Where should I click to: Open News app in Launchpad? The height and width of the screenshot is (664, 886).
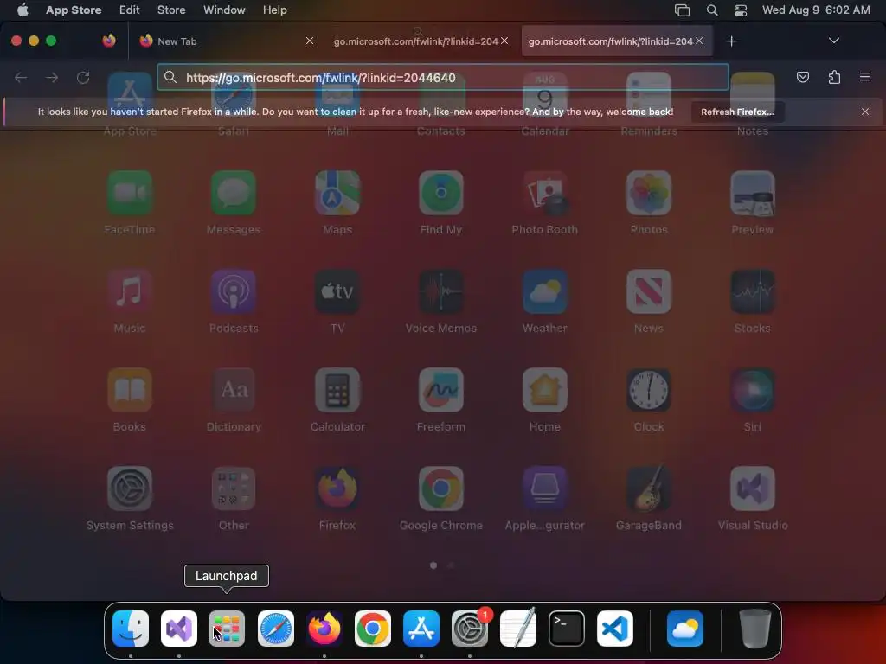649,291
